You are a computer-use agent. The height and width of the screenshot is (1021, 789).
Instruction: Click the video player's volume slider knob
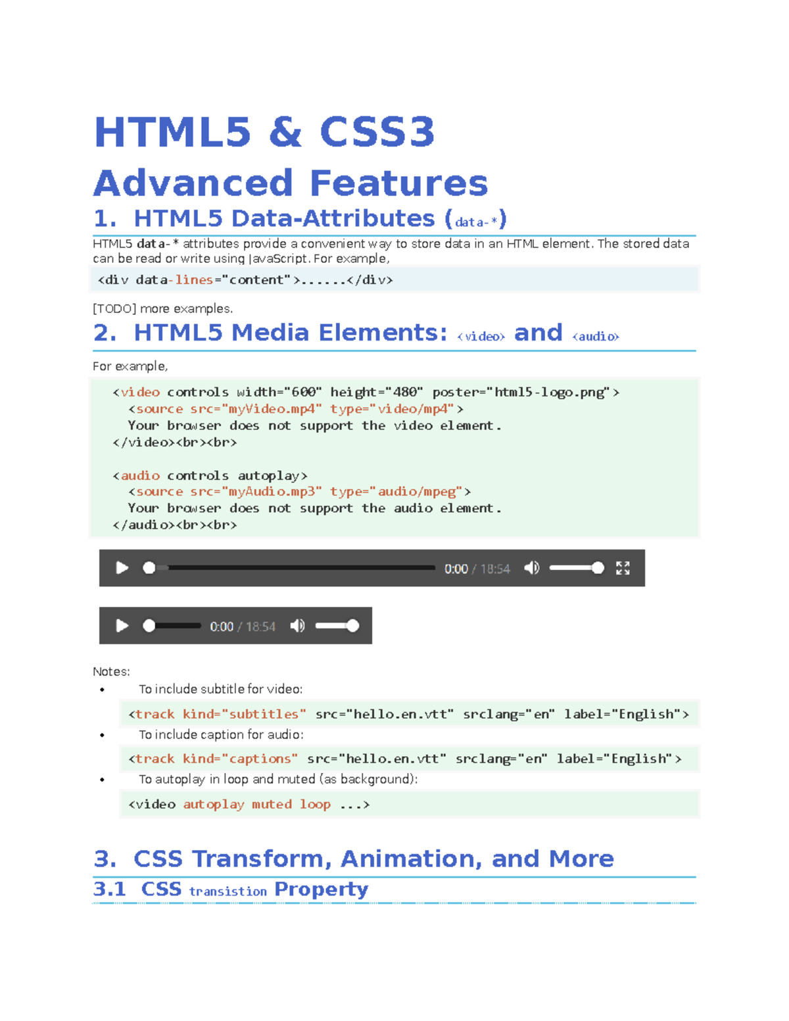coord(597,568)
